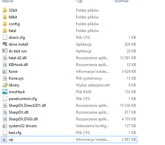Click the drive install application icon
The image size is (165, 145).
[5, 44]
